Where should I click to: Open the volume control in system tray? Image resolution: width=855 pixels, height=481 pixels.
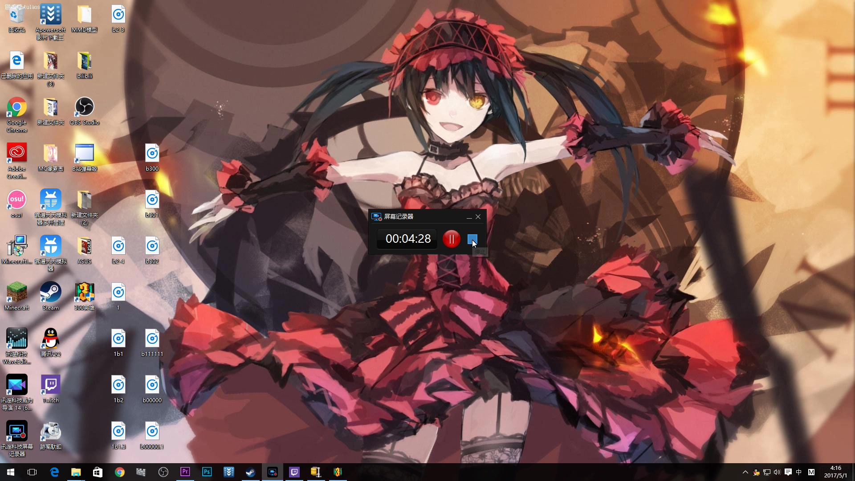(x=777, y=472)
